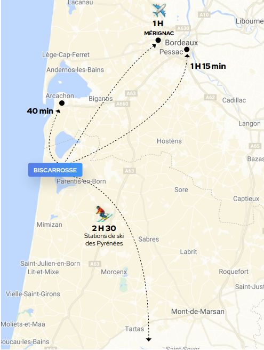Click the Hostens town label

pos(169,141)
